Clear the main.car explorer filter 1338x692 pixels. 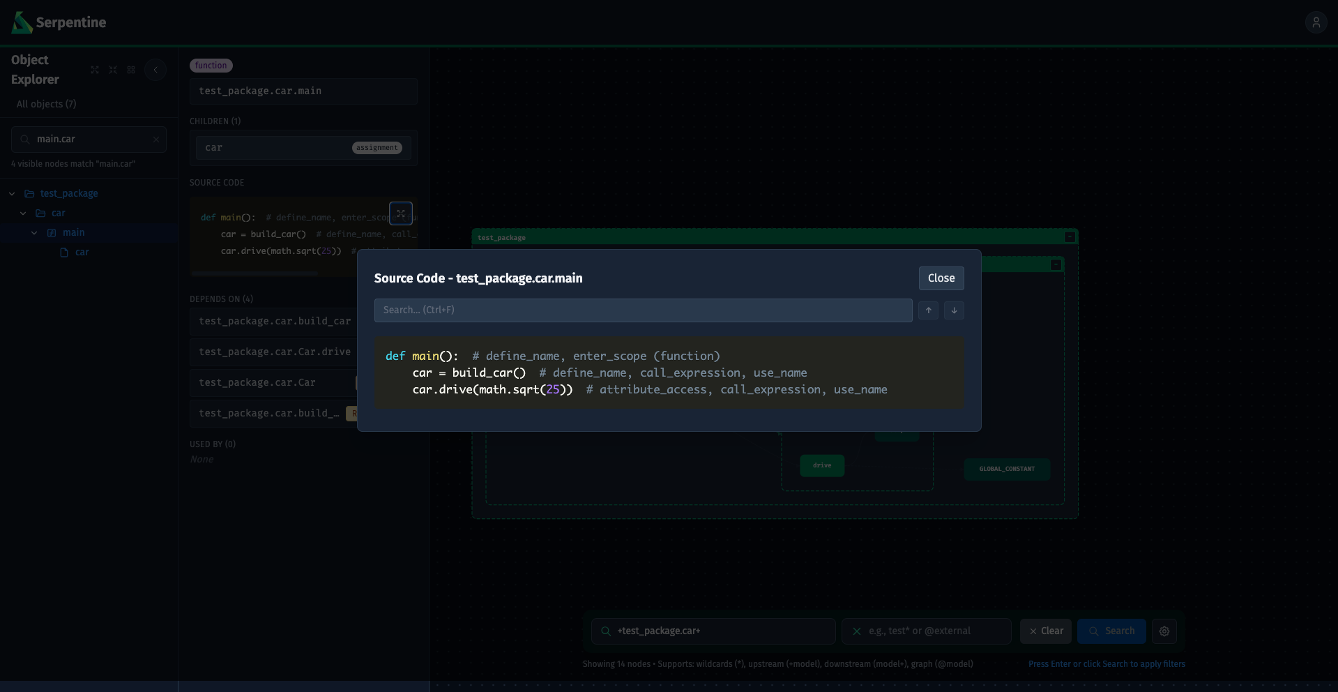pos(156,140)
